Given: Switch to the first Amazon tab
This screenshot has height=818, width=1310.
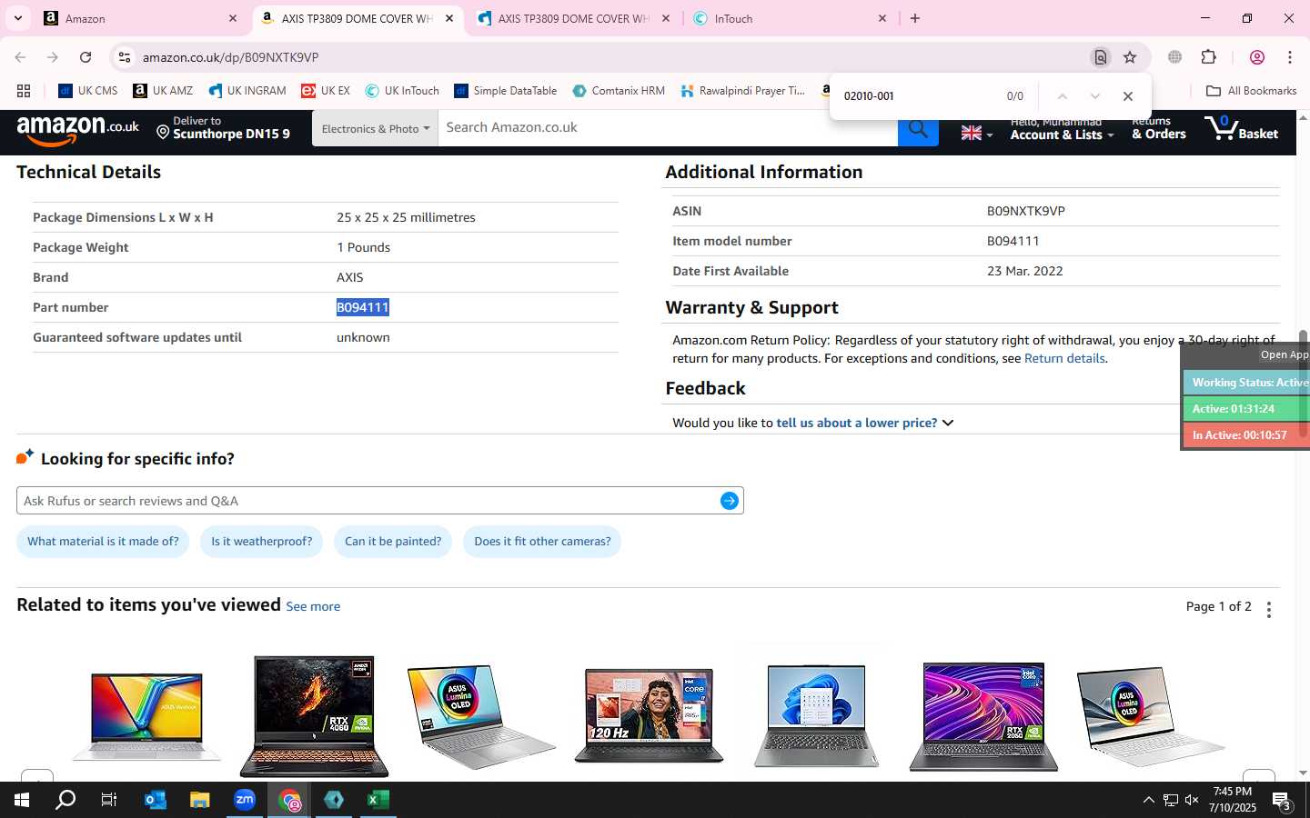Looking at the screenshot, I should tap(141, 18).
